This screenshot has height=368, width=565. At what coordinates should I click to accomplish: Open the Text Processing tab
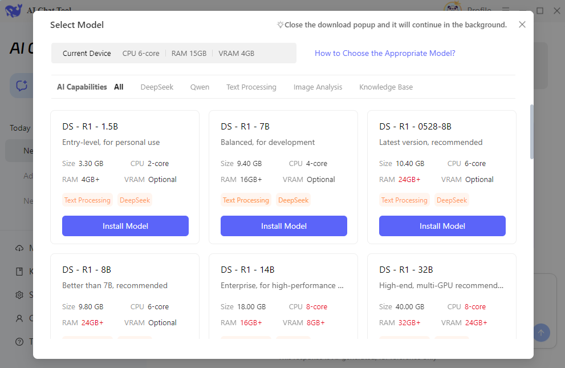(251, 87)
